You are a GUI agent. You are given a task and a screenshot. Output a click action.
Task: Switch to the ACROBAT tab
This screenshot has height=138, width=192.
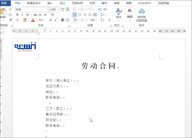point(145,3)
